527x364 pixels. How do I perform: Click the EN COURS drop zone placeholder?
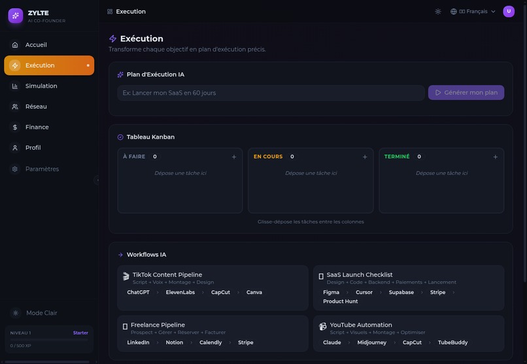pos(311,173)
